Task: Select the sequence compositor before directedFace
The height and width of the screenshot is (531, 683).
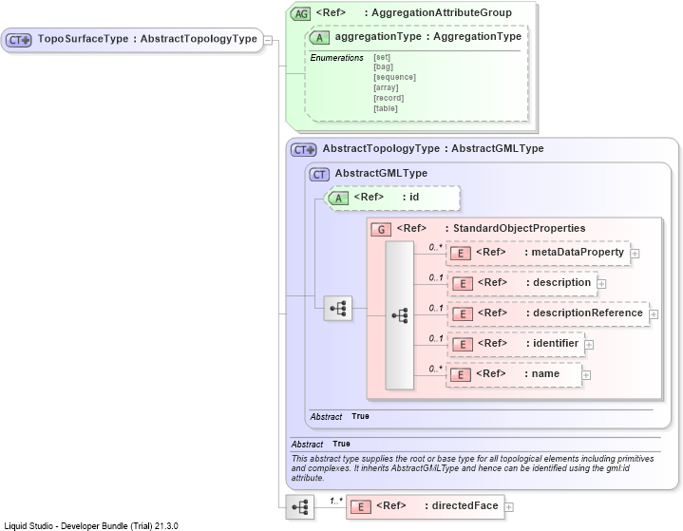Action: [299, 507]
